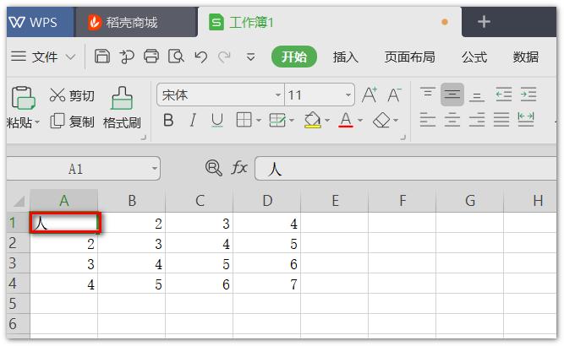The width and height of the screenshot is (564, 346).
Task: Toggle Underline formatting
Action: point(217,121)
